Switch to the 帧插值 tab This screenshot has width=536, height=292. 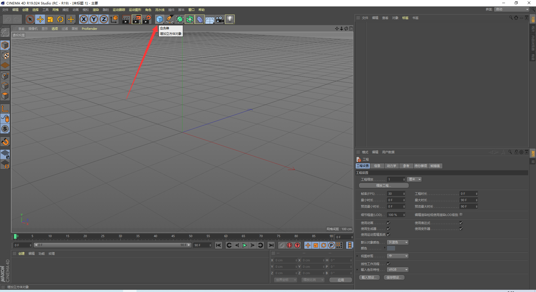click(x=435, y=166)
